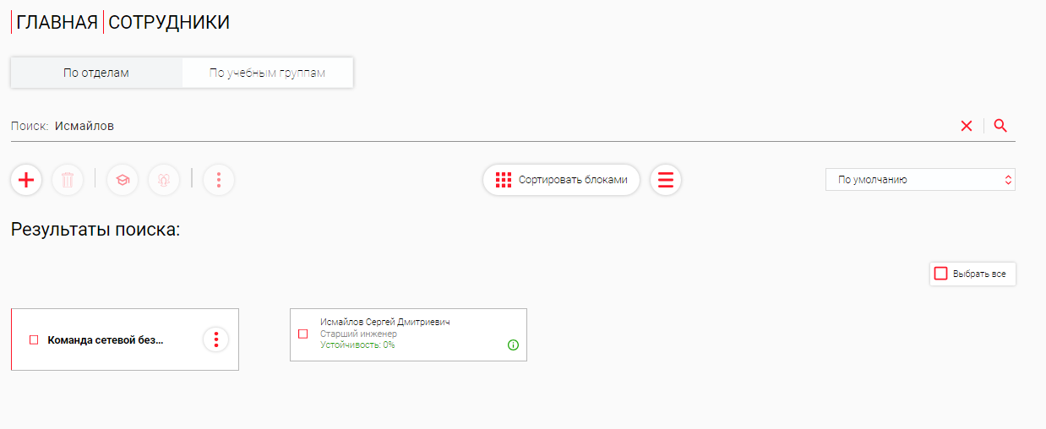Open the green info icon on Исмайлов's card
1046x429 pixels.
(x=513, y=345)
